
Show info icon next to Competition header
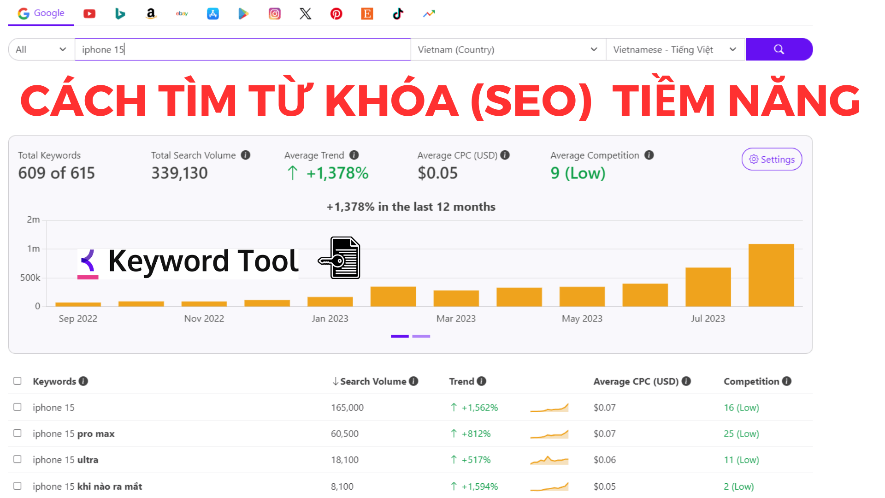787,381
